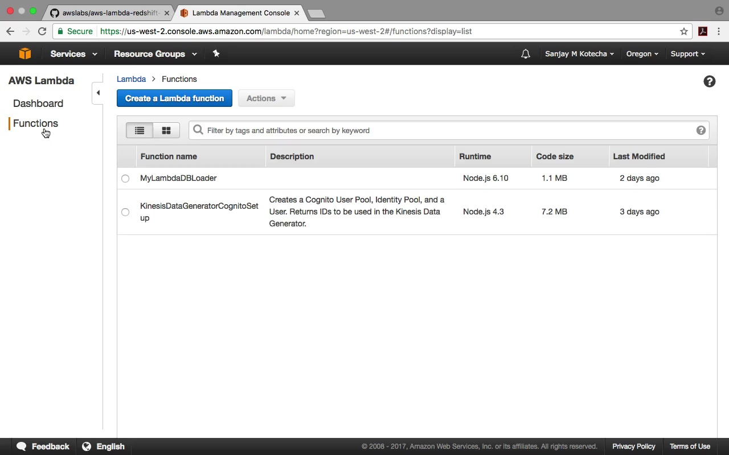
Task: Close the awslabs GitHub tab
Action: 166,13
